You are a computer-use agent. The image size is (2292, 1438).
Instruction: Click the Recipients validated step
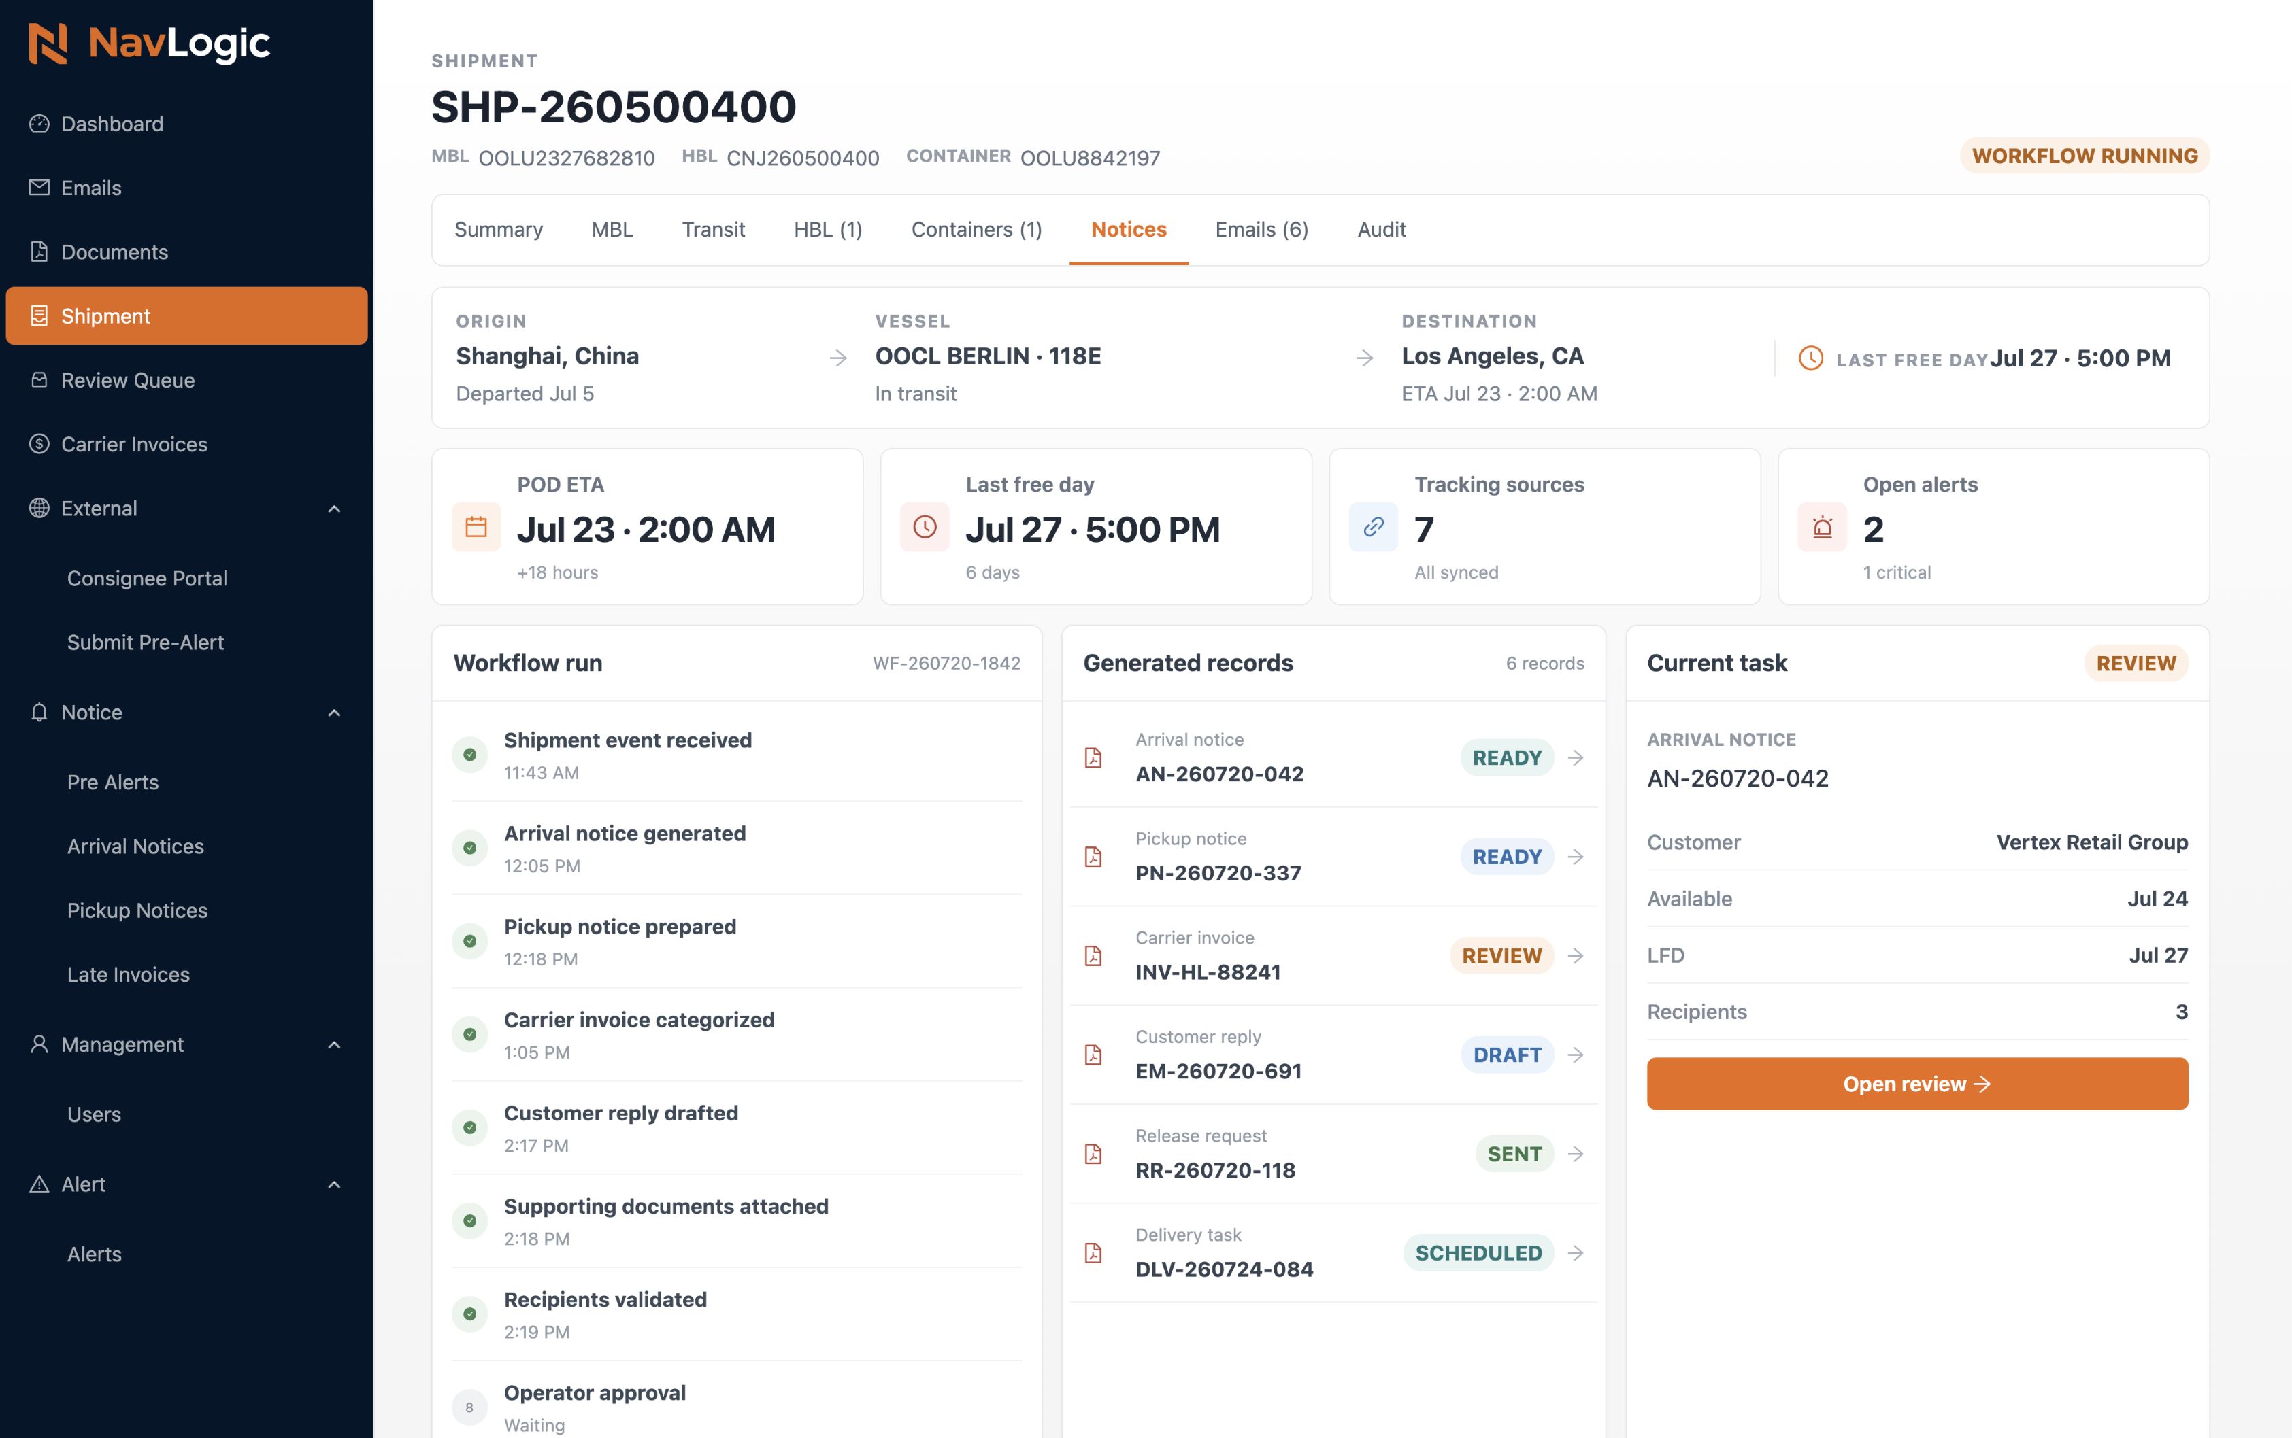736,1314
